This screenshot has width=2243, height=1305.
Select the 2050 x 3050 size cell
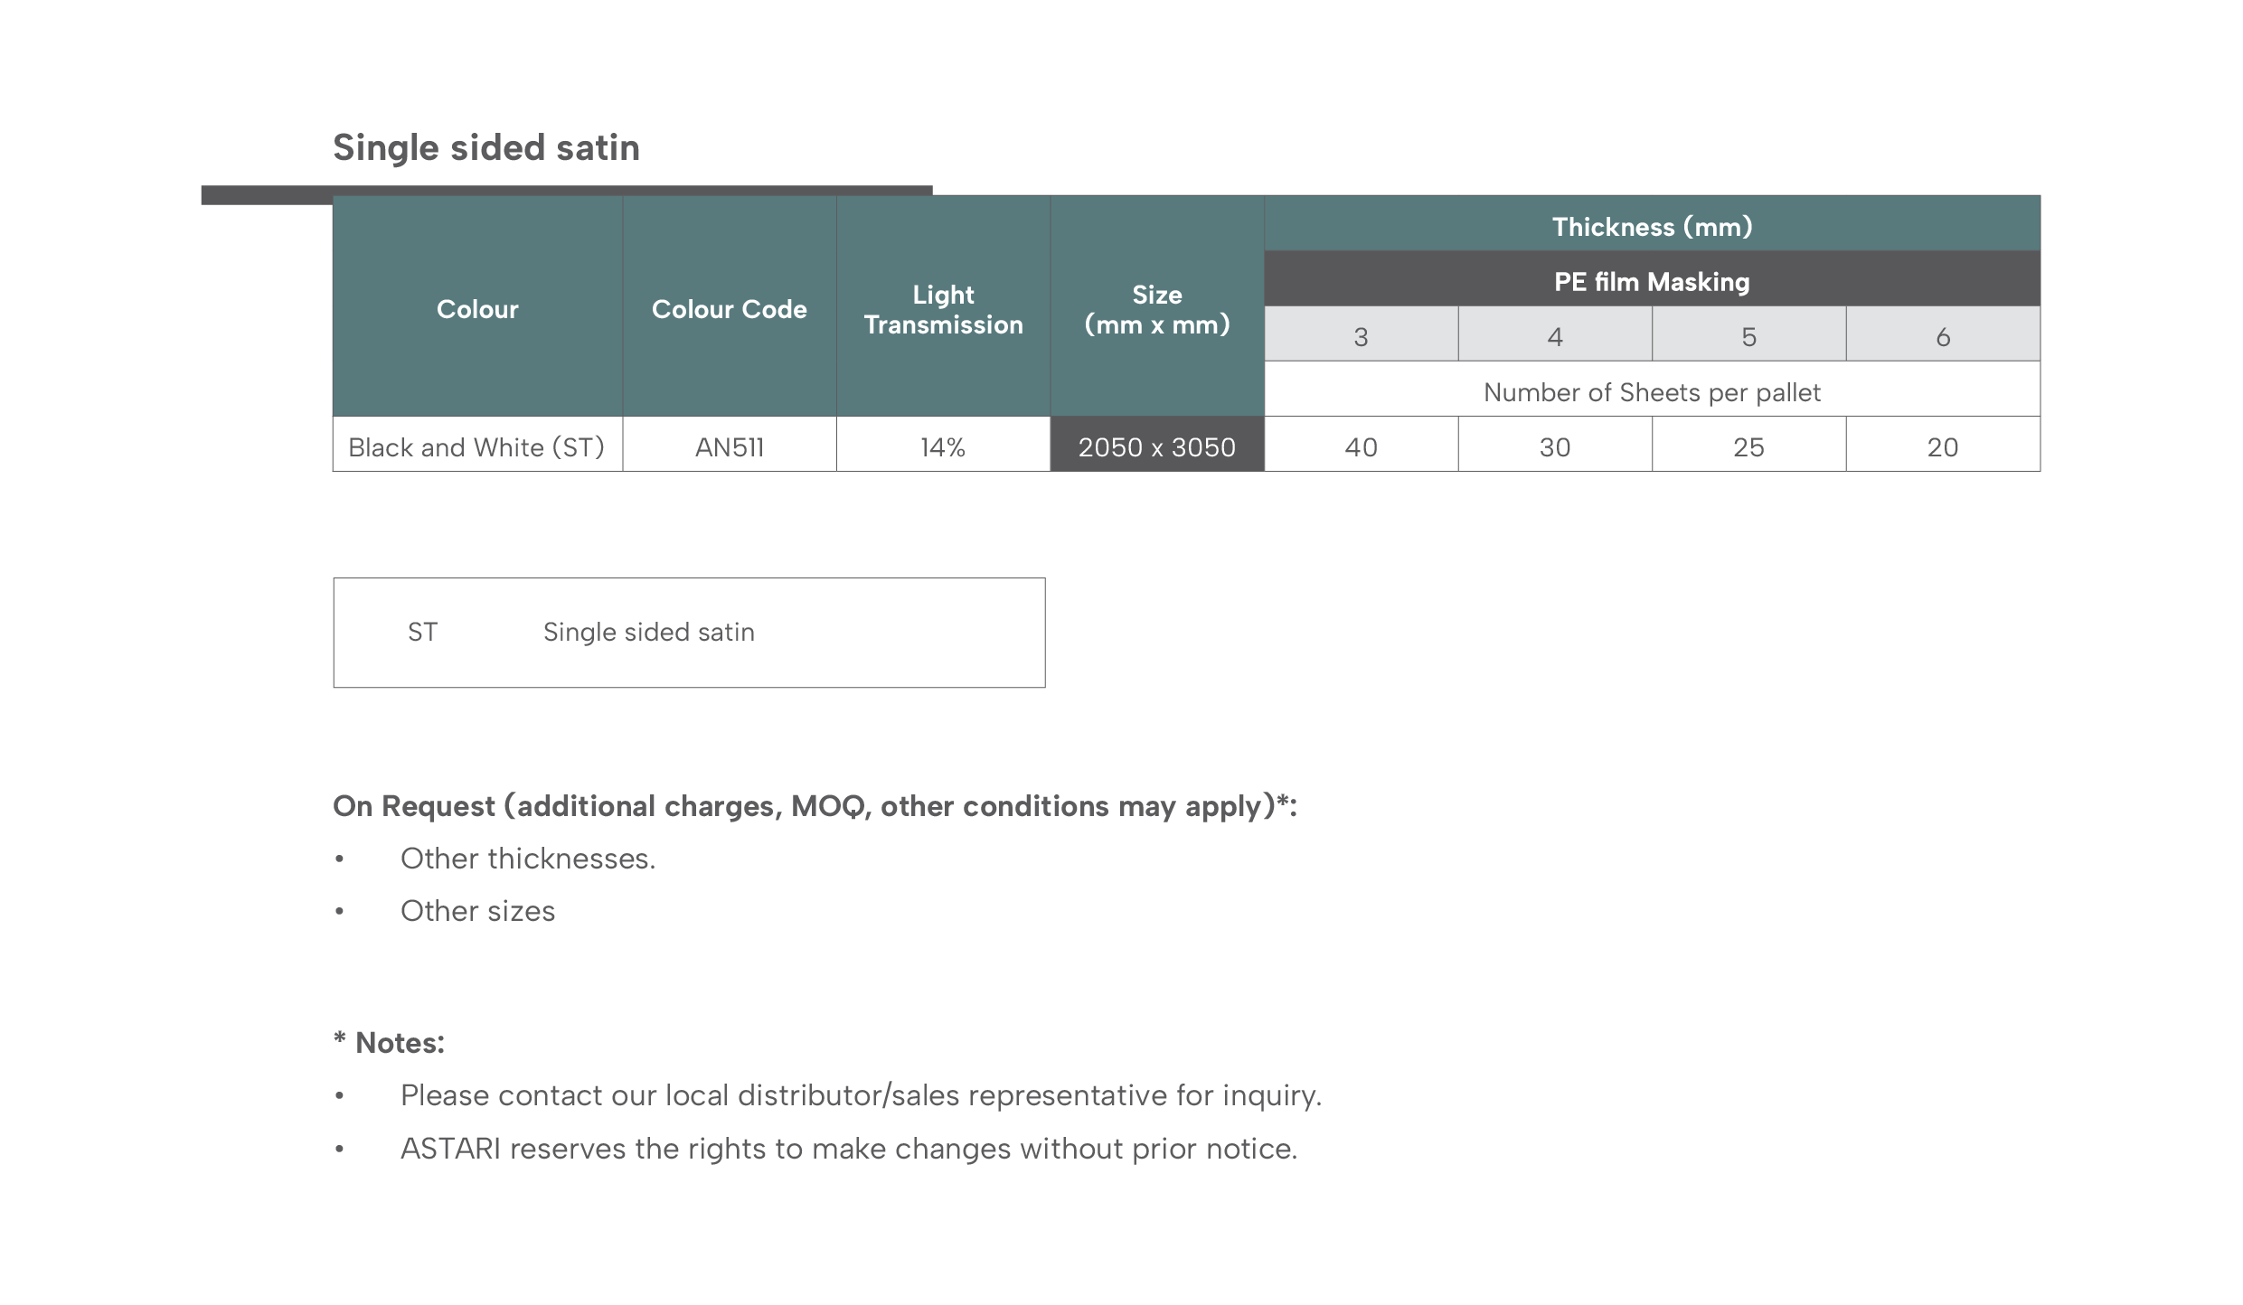(1157, 445)
